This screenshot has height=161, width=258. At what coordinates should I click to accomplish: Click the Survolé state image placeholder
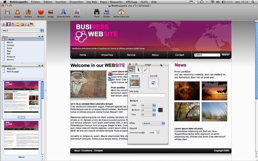point(153,83)
